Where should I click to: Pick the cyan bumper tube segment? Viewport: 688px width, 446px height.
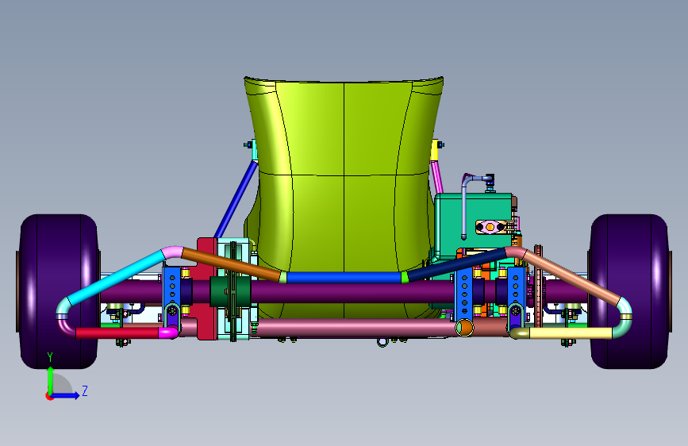pos(117,277)
